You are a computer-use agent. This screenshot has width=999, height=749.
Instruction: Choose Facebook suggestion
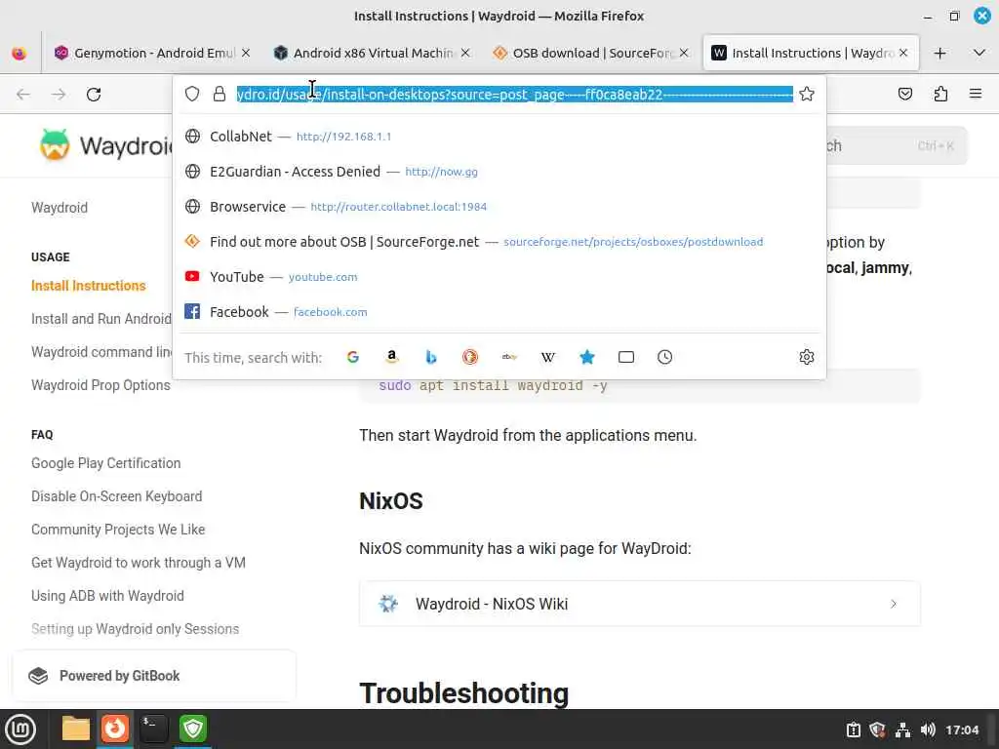point(499,311)
